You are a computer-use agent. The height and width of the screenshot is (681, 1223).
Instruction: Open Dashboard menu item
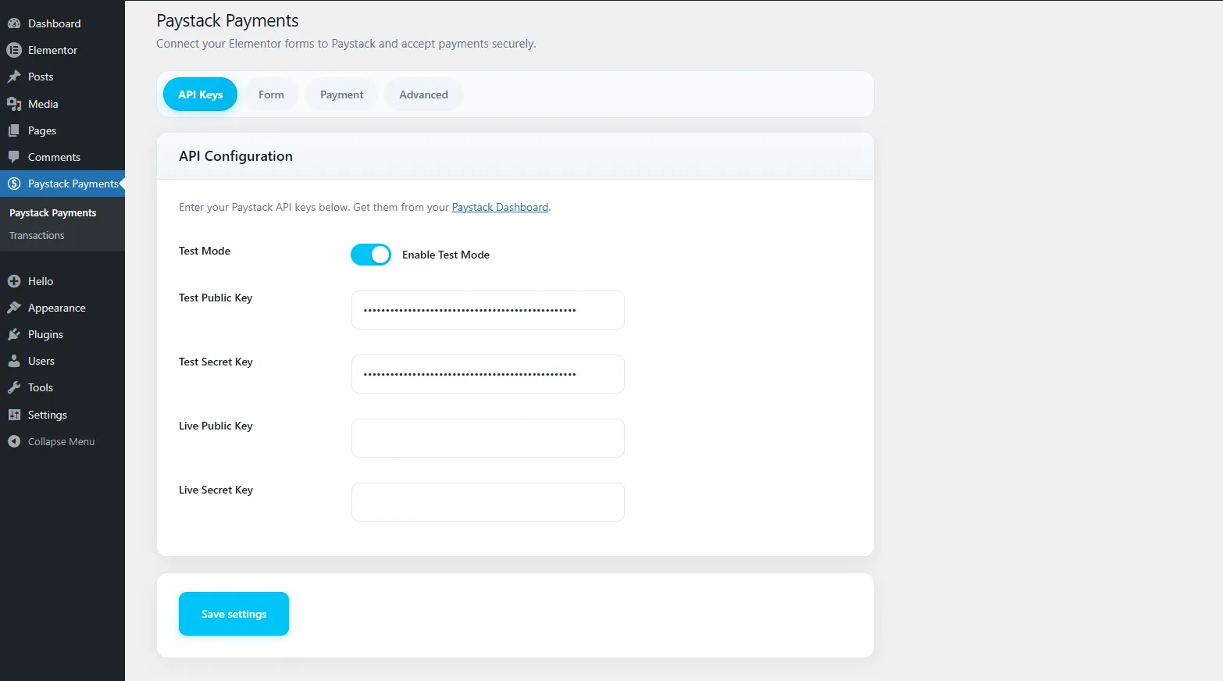62,23
